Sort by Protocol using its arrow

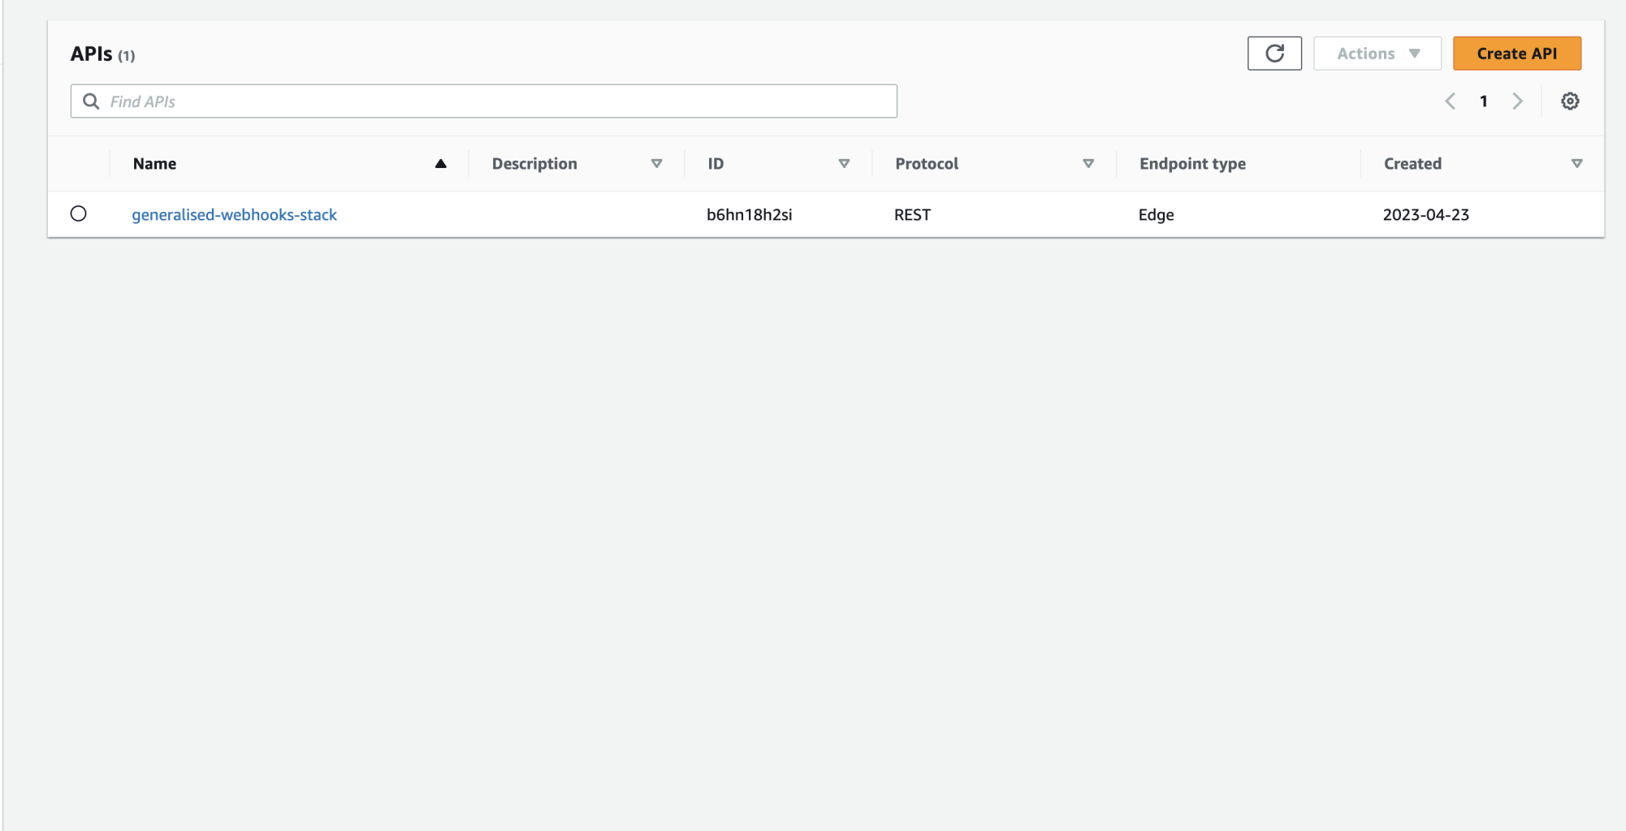pyautogui.click(x=1088, y=164)
